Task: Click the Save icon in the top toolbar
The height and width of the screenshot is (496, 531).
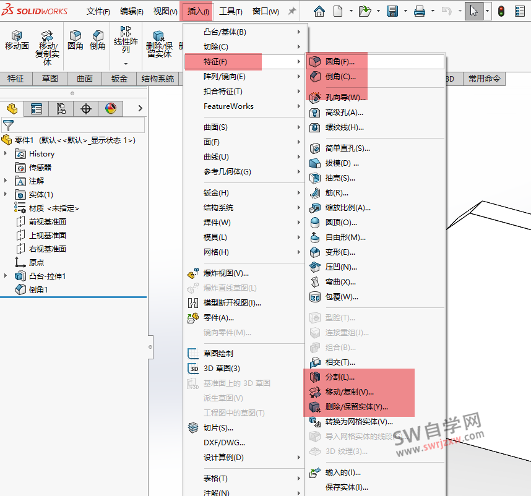Action: pyautogui.click(x=392, y=11)
